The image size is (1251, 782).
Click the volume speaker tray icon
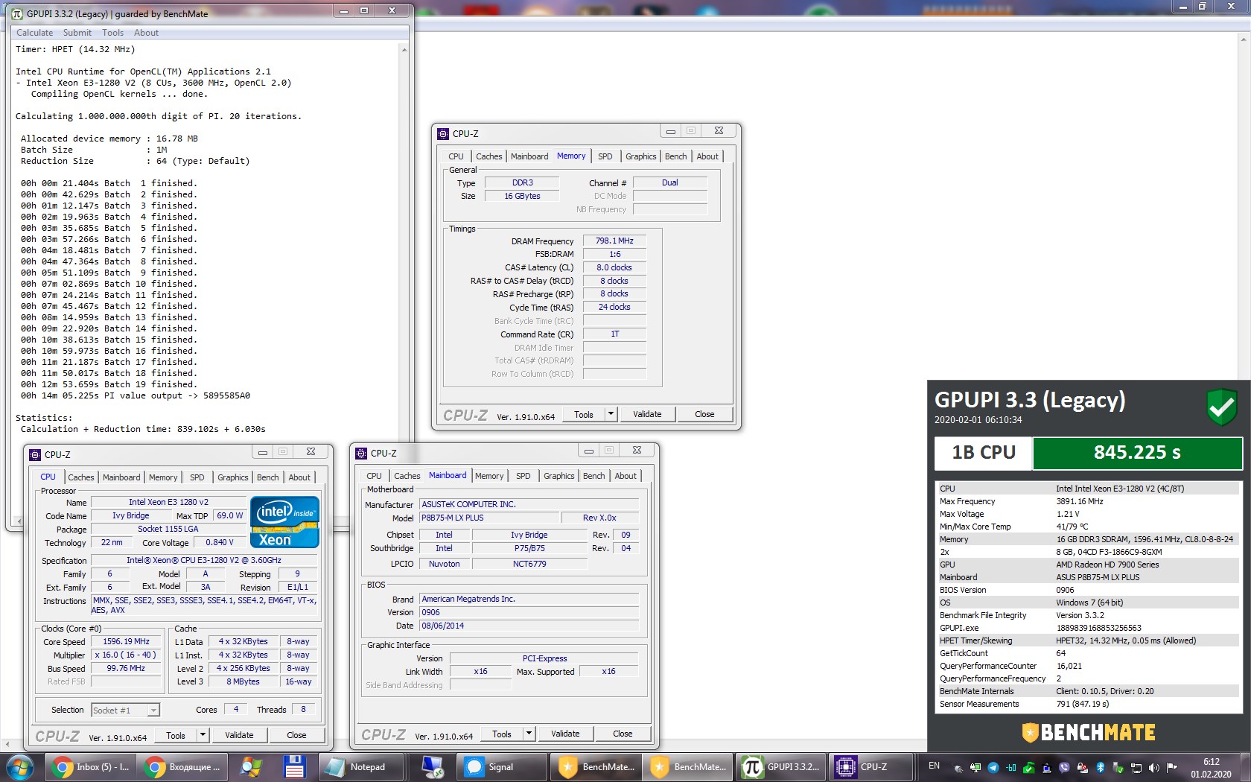1154,767
